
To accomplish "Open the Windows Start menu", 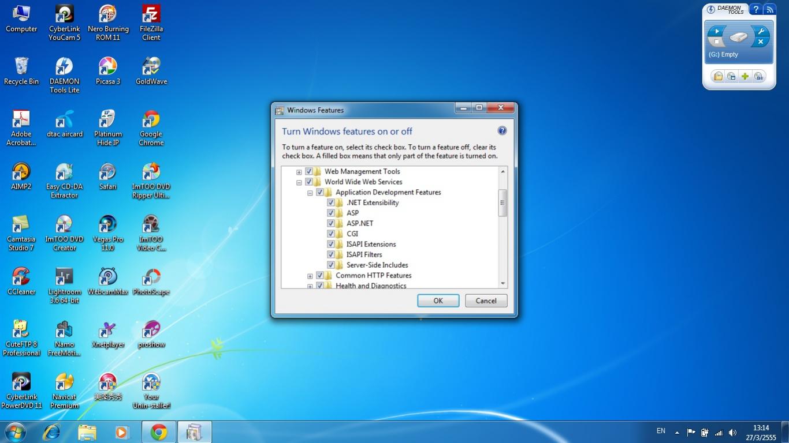I will pos(16,432).
